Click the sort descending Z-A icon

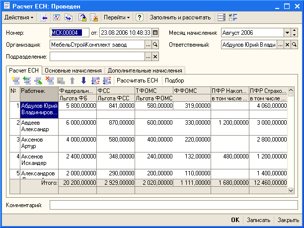pyautogui.click(x=107, y=80)
